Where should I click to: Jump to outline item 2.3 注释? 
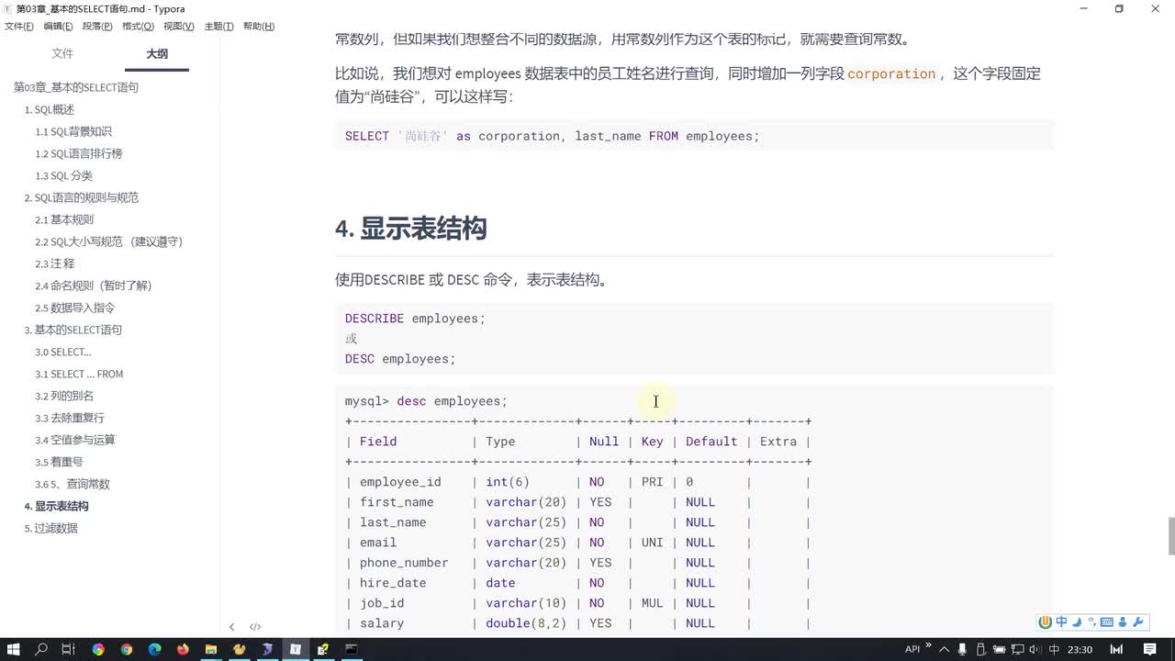click(55, 263)
